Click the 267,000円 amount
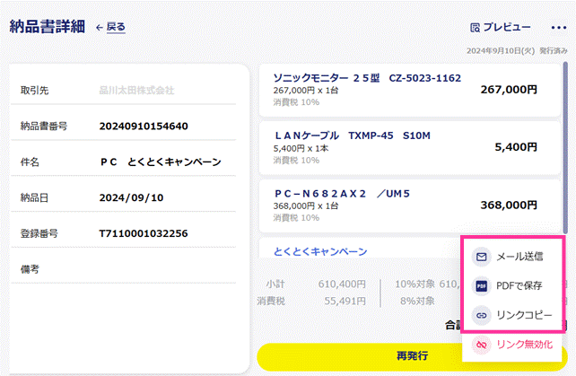Screen dimensions: 576x376 (509, 90)
